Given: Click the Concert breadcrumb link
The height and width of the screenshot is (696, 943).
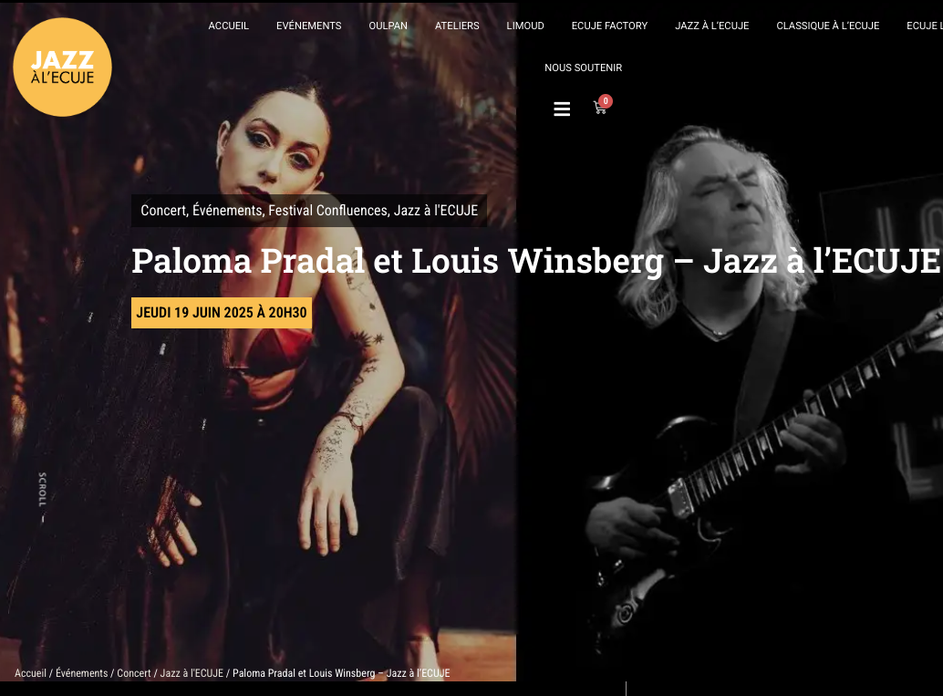Looking at the screenshot, I should point(133,673).
